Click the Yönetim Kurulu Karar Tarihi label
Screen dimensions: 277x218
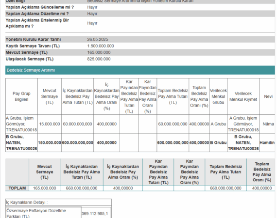[33, 39]
